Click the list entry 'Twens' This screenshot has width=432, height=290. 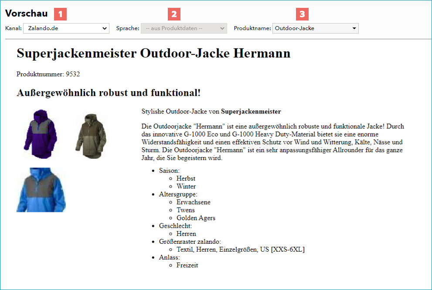point(185,210)
